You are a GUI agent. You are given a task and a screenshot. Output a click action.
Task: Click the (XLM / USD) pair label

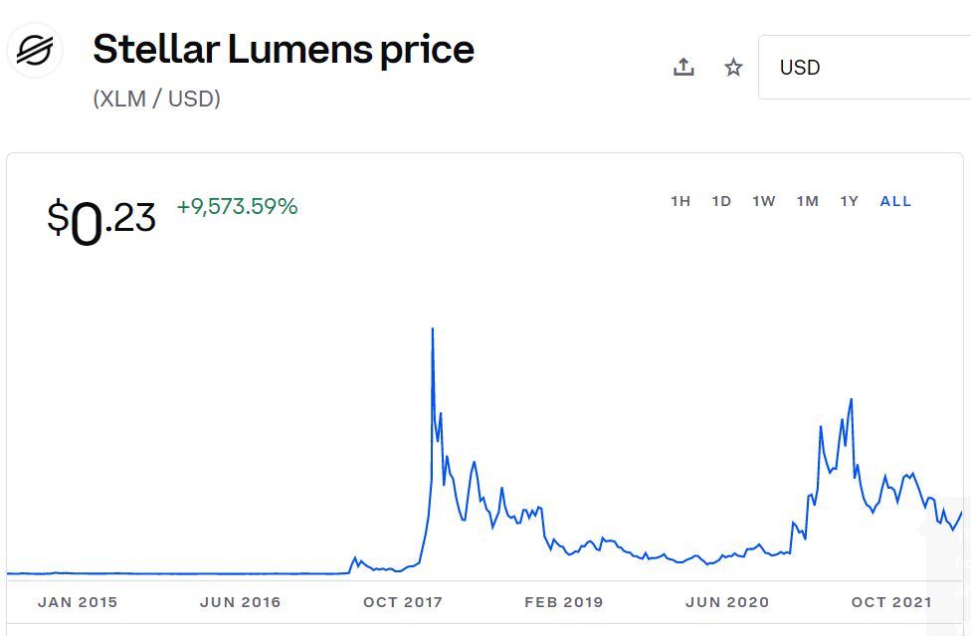pos(155,99)
